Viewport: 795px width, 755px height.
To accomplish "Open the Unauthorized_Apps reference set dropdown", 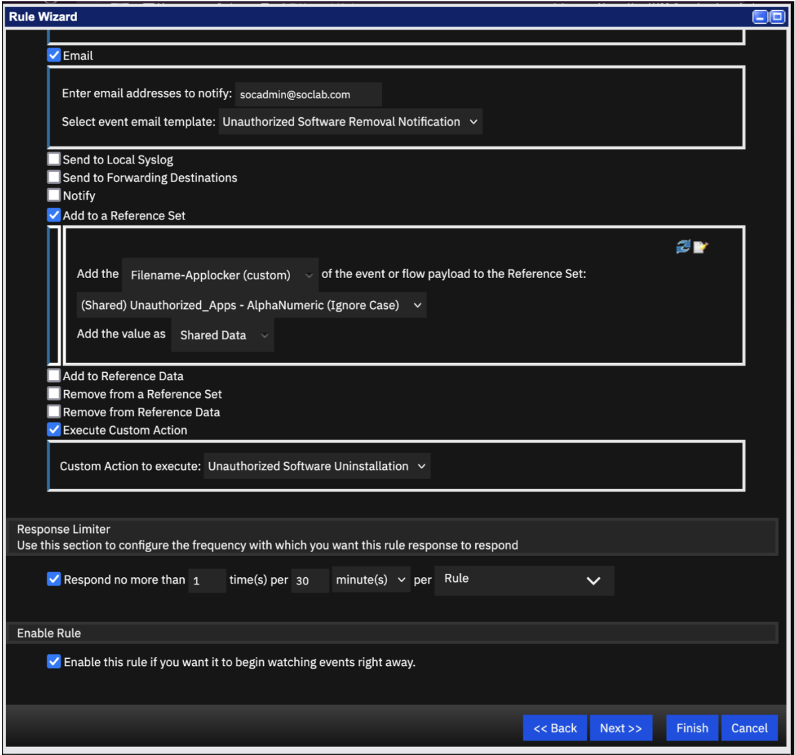I will point(252,305).
